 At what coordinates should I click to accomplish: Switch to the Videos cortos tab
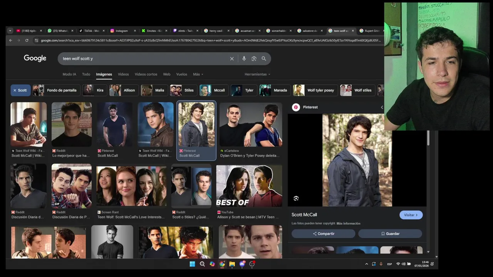[146, 74]
